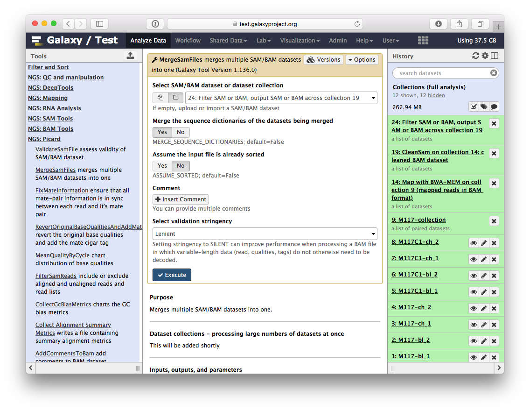Image resolution: width=530 pixels, height=411 pixels.
Task: Open the Admin tab
Action: coord(338,40)
